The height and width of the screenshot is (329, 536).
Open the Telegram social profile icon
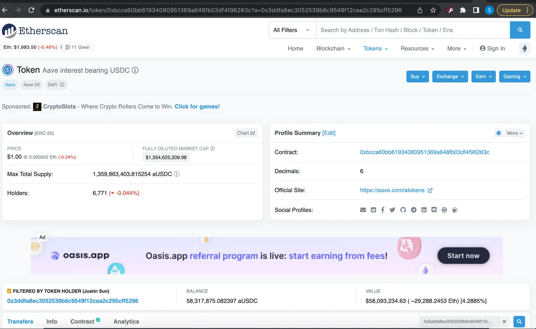click(x=414, y=210)
